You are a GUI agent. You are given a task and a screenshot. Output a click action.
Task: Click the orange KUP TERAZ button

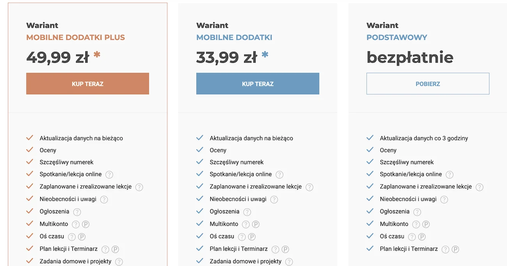pyautogui.click(x=87, y=83)
